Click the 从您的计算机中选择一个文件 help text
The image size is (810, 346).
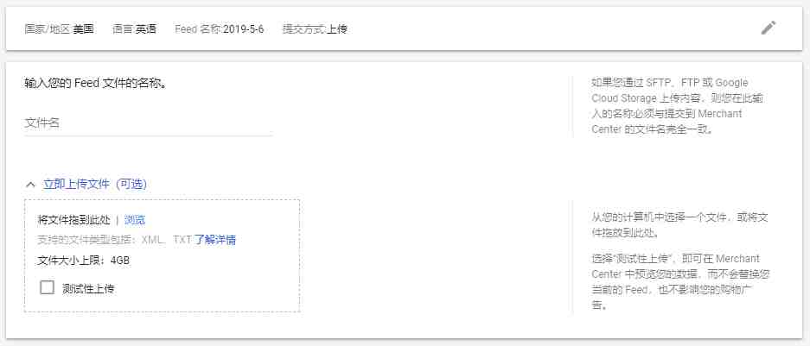click(679, 225)
